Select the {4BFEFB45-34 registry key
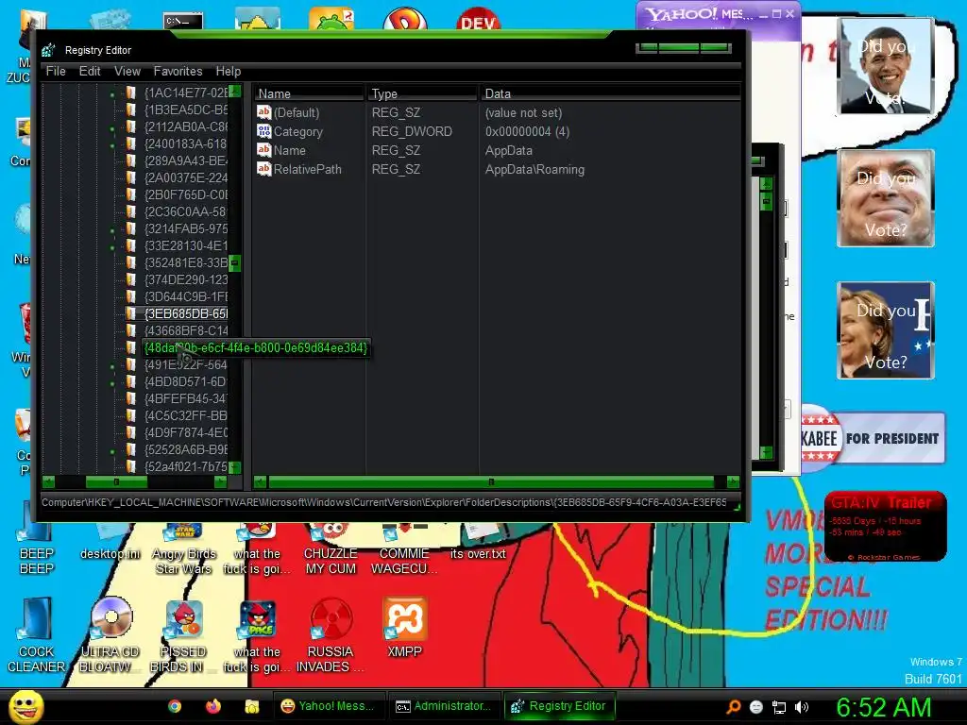The image size is (967, 725). 186,398
